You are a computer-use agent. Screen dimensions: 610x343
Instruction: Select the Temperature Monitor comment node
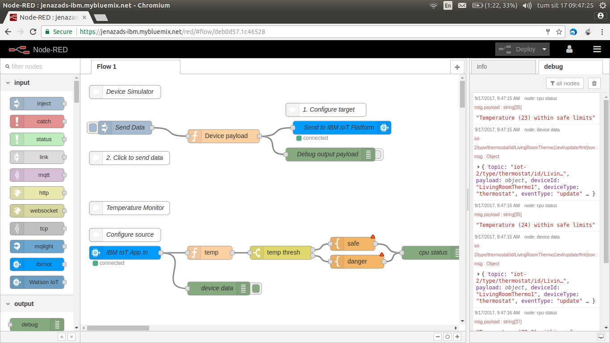click(130, 208)
